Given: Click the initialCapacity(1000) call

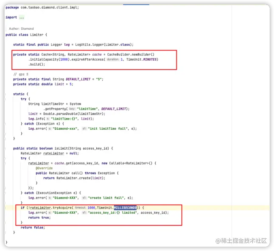Looking at the screenshot, I should pyautogui.click(x=49, y=59).
